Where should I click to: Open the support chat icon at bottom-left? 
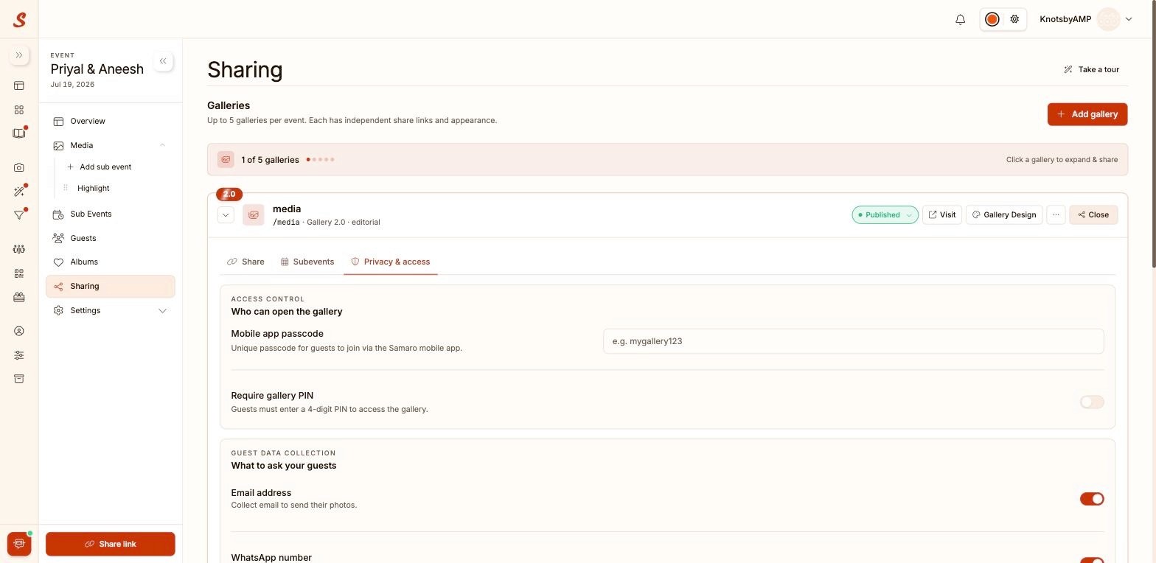coord(19,544)
